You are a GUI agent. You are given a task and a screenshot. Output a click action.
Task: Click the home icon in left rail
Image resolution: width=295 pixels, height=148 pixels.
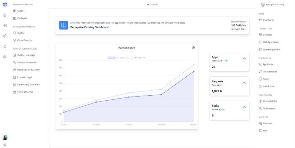click(x=5, y=15)
